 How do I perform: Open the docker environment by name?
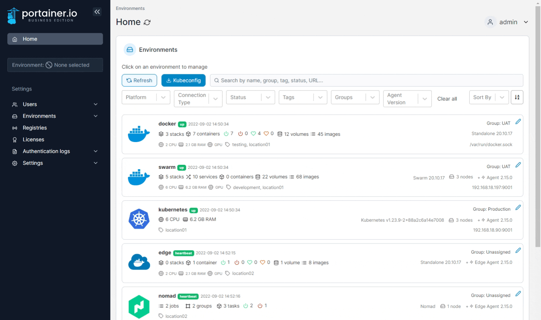pyautogui.click(x=167, y=124)
